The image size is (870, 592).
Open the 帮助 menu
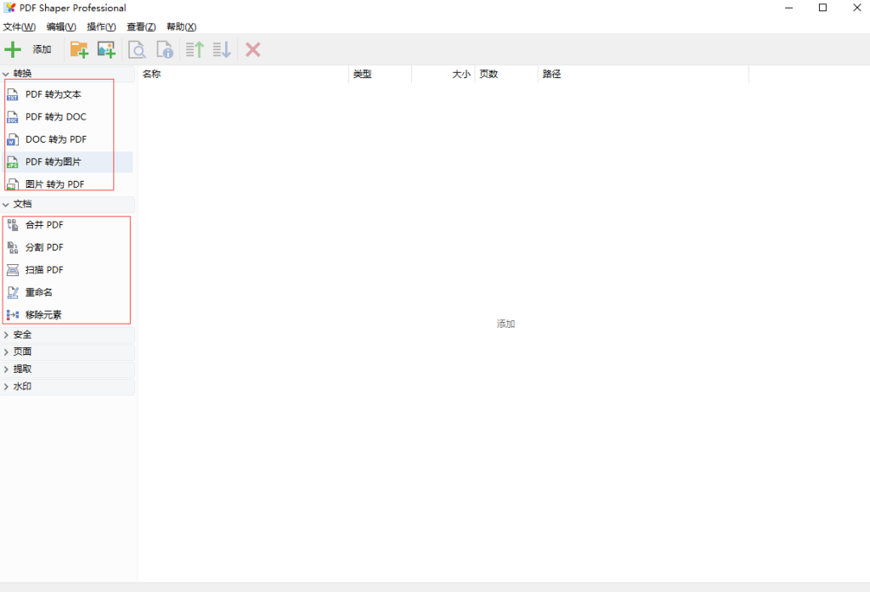180,26
